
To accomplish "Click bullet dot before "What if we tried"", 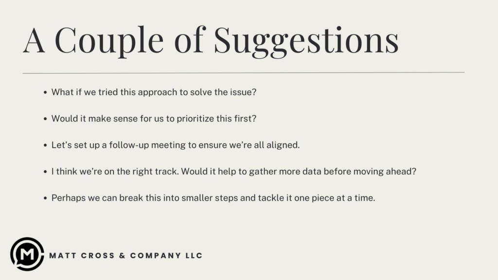I will tap(45, 92).
